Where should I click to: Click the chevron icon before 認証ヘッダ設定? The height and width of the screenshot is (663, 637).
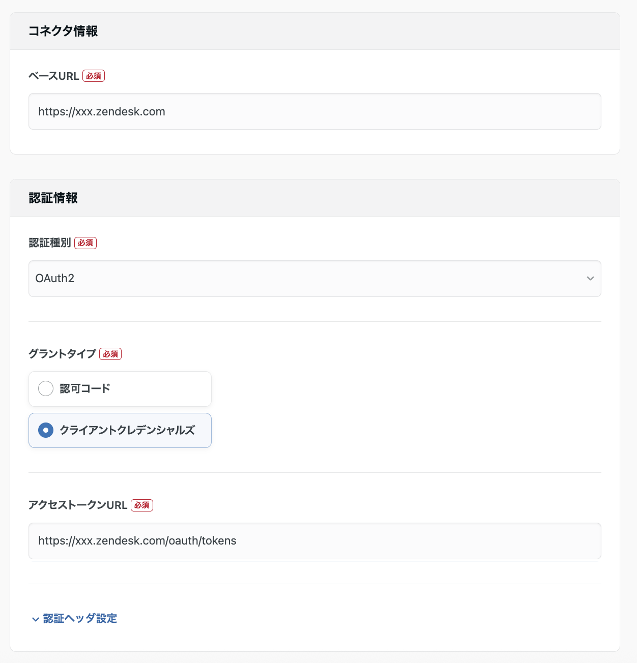tap(35, 619)
